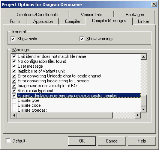Uncheck Implicit use of Variants unit
This screenshot has height=150, width=159.
(x=14, y=71)
